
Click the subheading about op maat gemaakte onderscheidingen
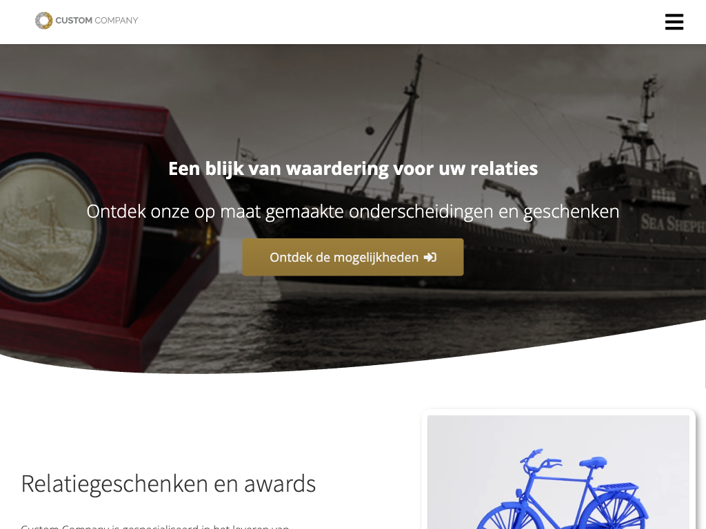(x=353, y=211)
